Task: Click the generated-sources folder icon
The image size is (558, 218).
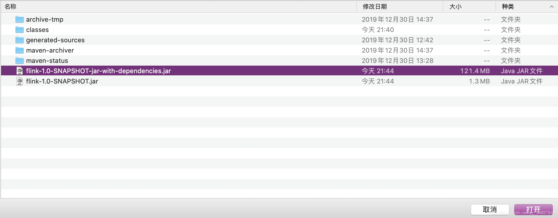Action: 20,40
